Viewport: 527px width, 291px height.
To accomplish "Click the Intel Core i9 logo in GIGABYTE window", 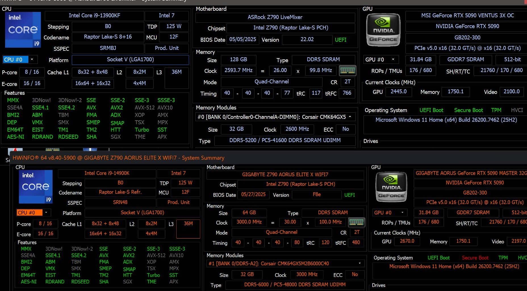I will coord(36,187).
